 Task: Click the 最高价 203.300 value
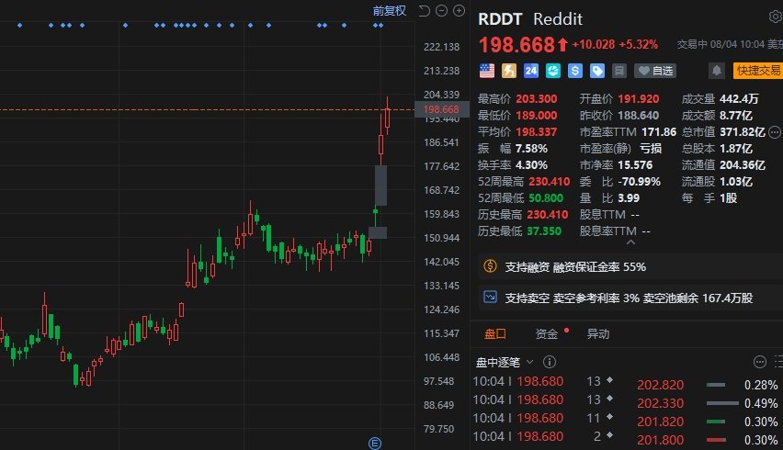(537, 99)
